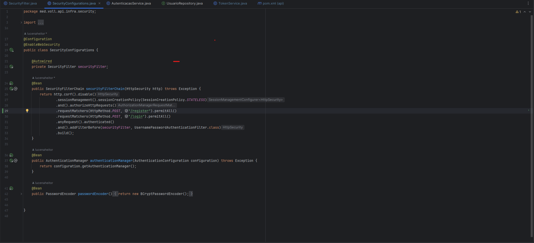Image resolution: width=534 pixels, height=243 pixels.
Task: Click the author hint above authenticationManager @Bean
Action: coord(43,150)
